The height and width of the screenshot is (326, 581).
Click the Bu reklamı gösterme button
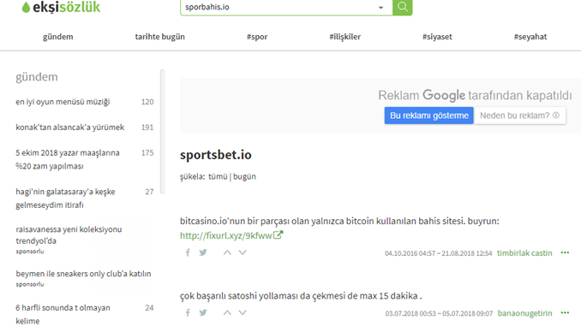(429, 116)
